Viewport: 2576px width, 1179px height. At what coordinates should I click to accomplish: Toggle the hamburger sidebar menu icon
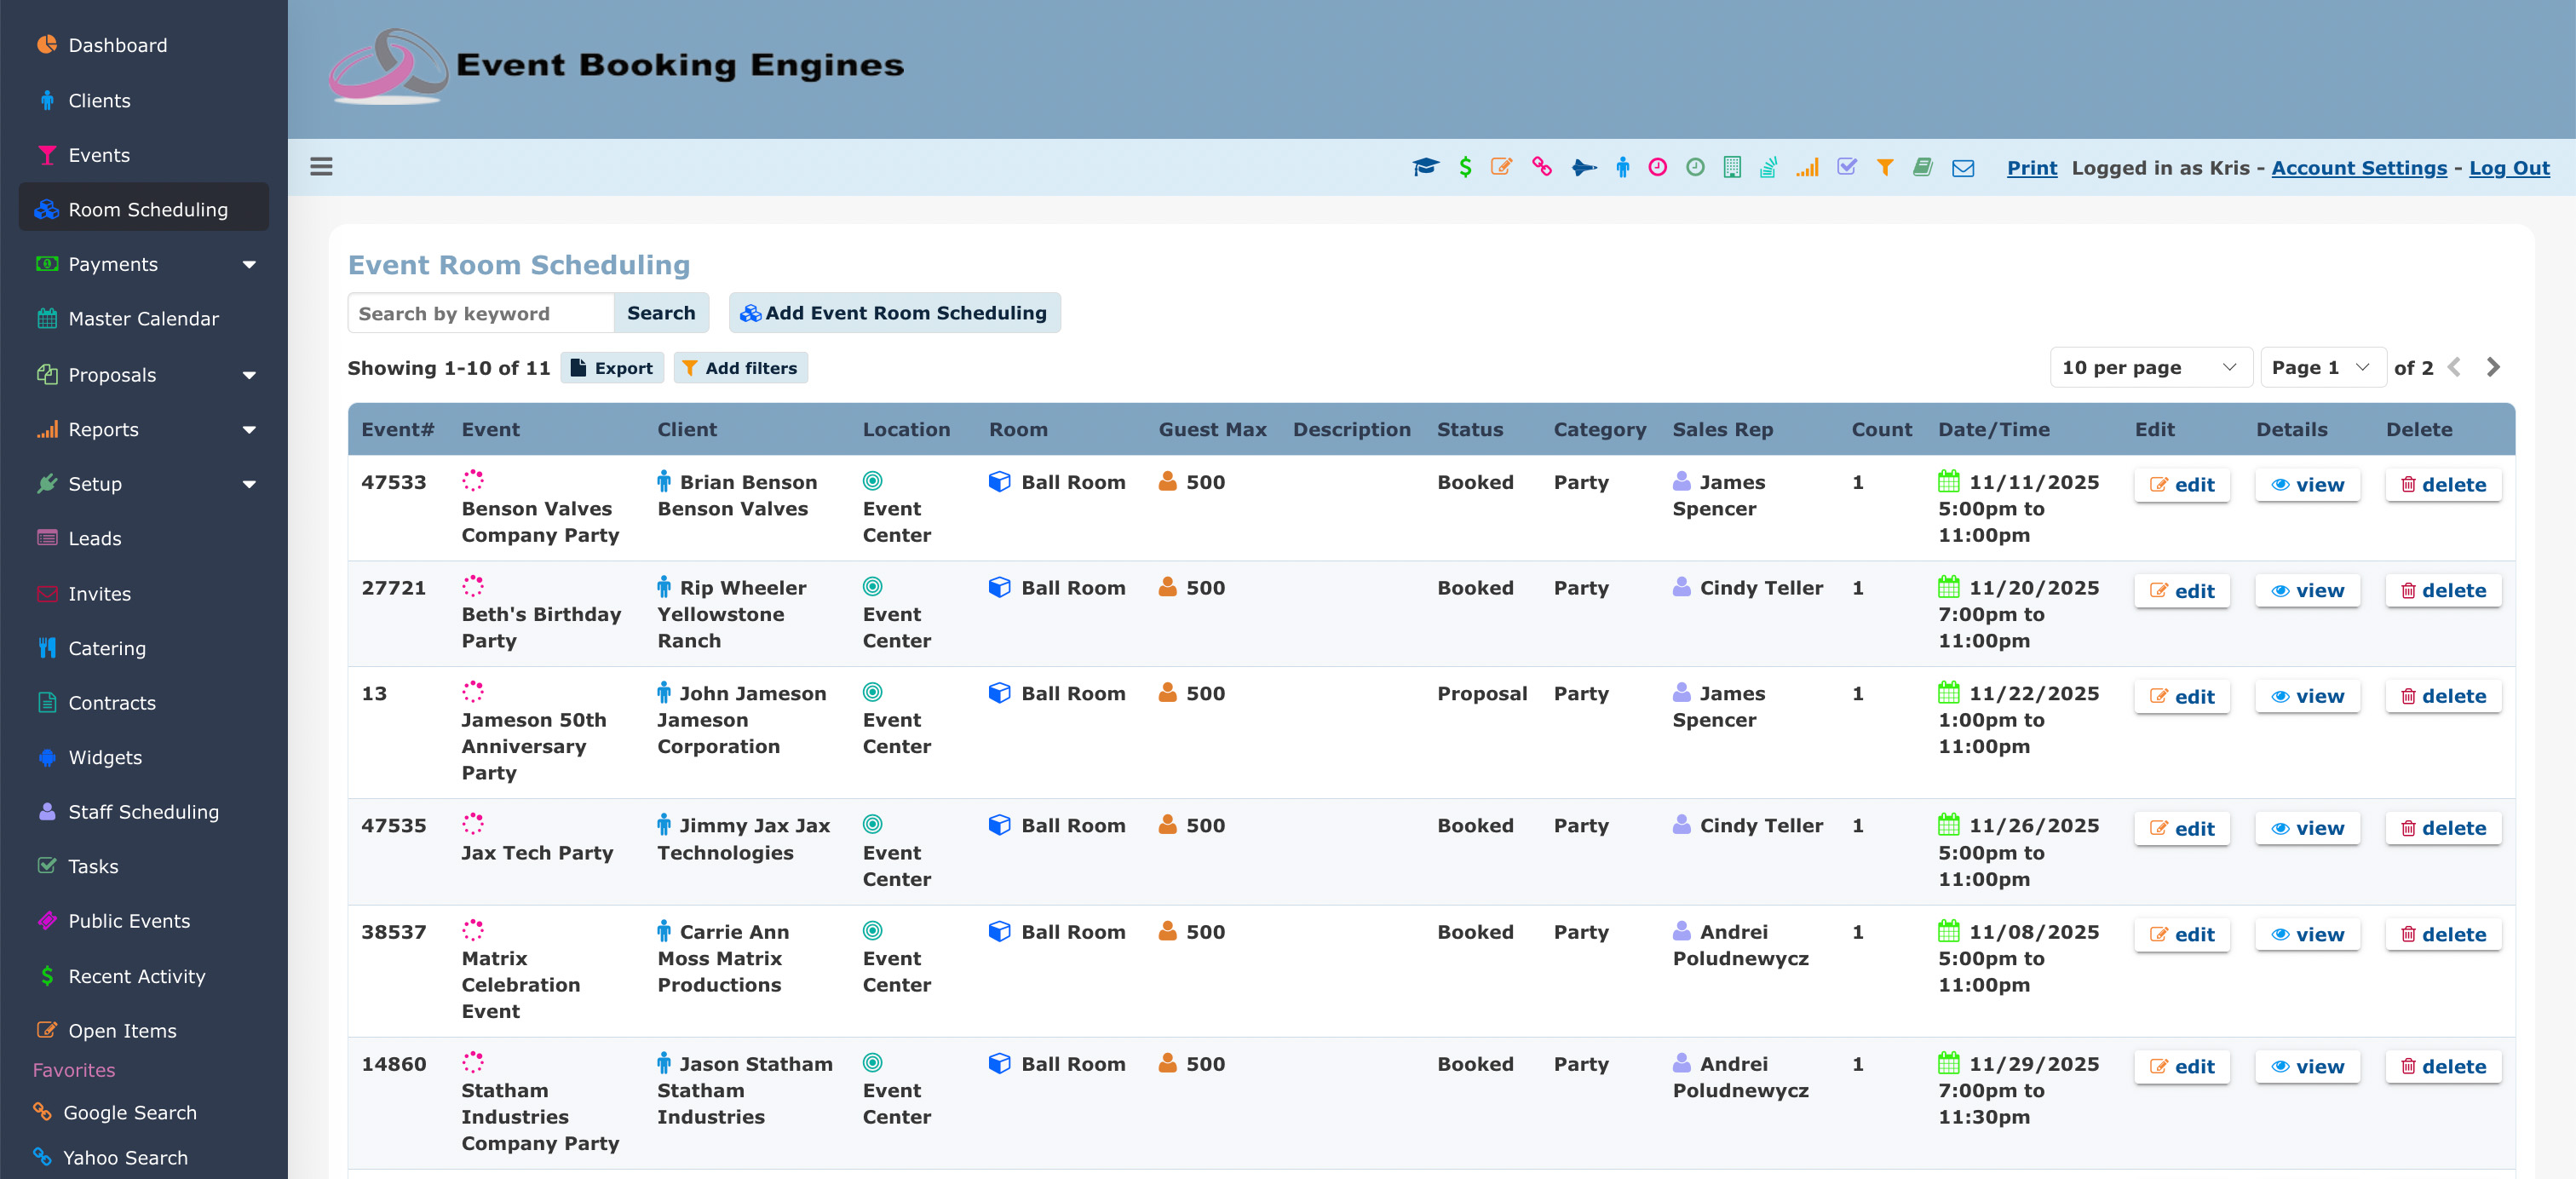(x=321, y=167)
